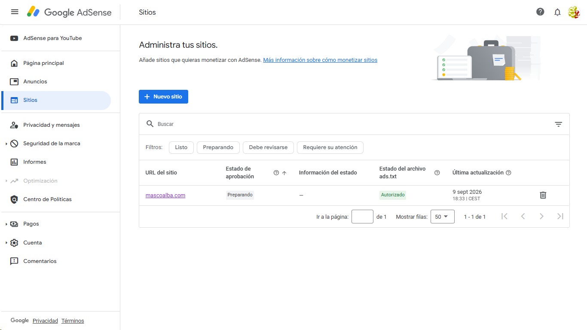Image resolution: width=587 pixels, height=330 pixels.
Task: Toggle the Listo filter chip
Action: [x=181, y=147]
